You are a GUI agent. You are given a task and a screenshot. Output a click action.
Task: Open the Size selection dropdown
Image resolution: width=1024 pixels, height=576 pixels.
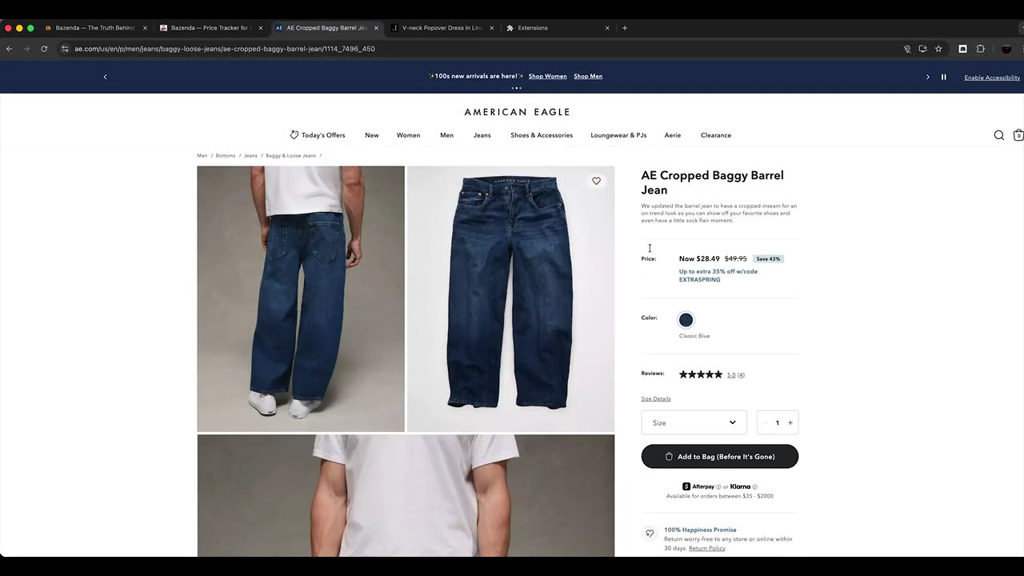[x=693, y=422]
